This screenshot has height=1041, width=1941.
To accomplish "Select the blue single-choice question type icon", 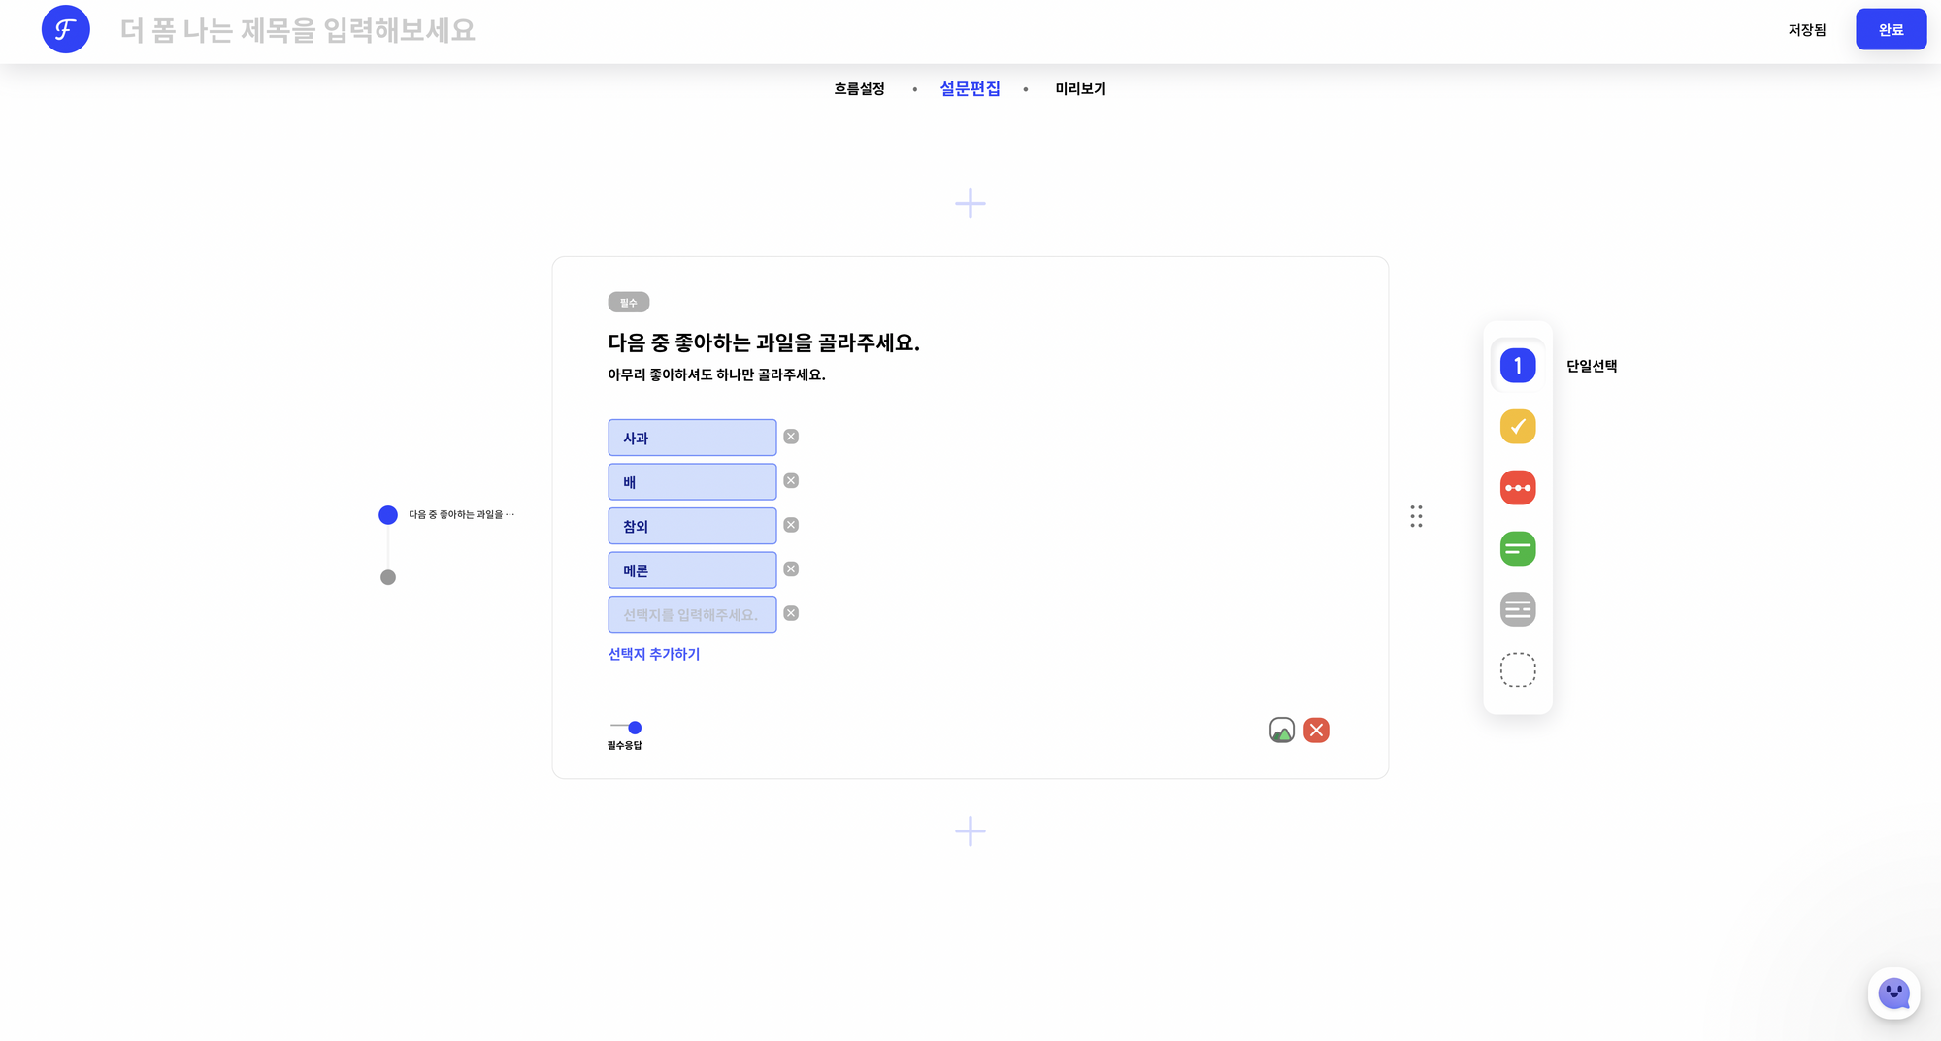I will [x=1517, y=366].
